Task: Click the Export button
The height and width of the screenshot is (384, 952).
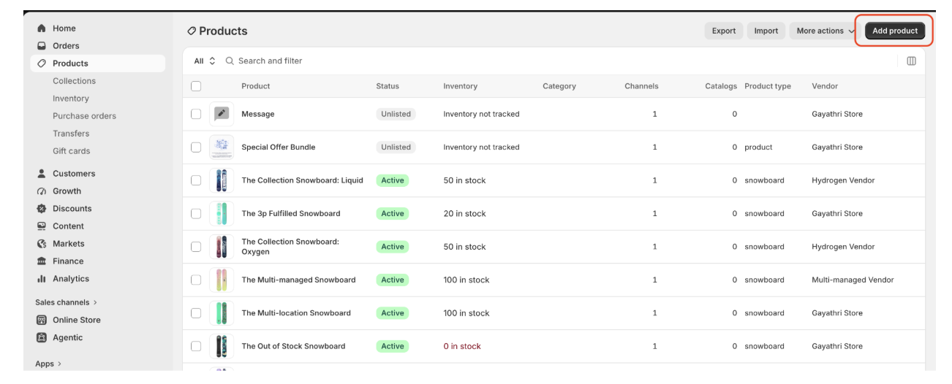Action: [x=724, y=31]
